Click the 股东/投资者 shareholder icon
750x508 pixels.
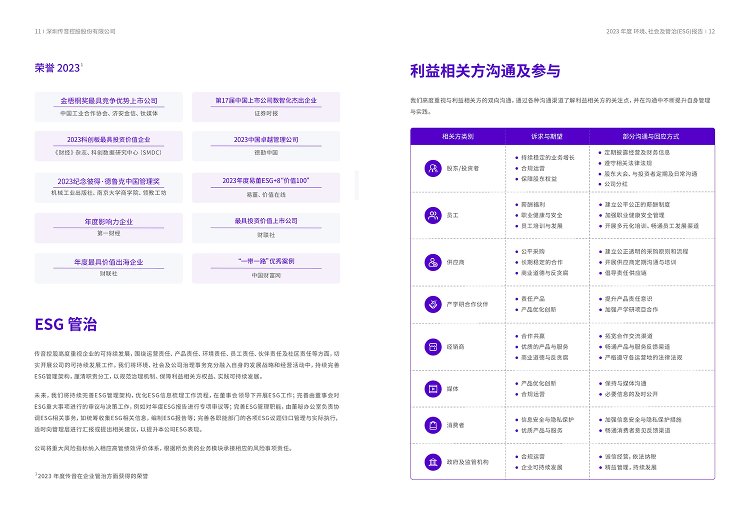click(x=433, y=168)
